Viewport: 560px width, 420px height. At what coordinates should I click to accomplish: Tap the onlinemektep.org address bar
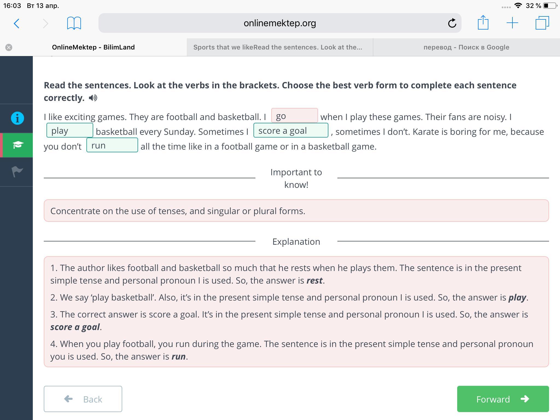coord(280,23)
